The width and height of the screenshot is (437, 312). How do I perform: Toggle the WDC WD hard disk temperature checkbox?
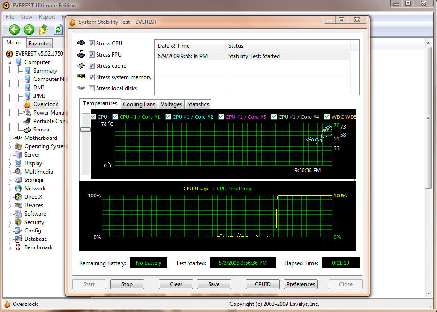click(x=327, y=117)
